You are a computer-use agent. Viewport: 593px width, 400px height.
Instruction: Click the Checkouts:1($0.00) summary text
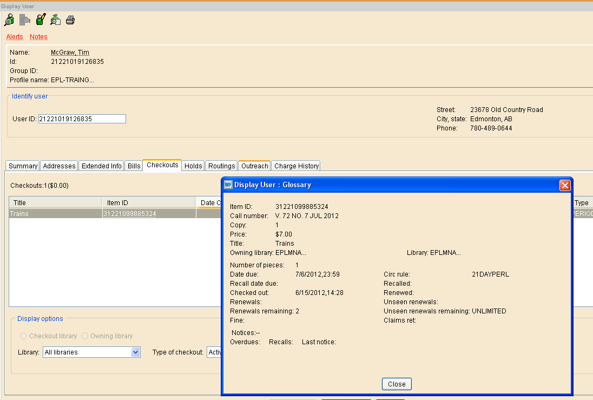(x=39, y=186)
